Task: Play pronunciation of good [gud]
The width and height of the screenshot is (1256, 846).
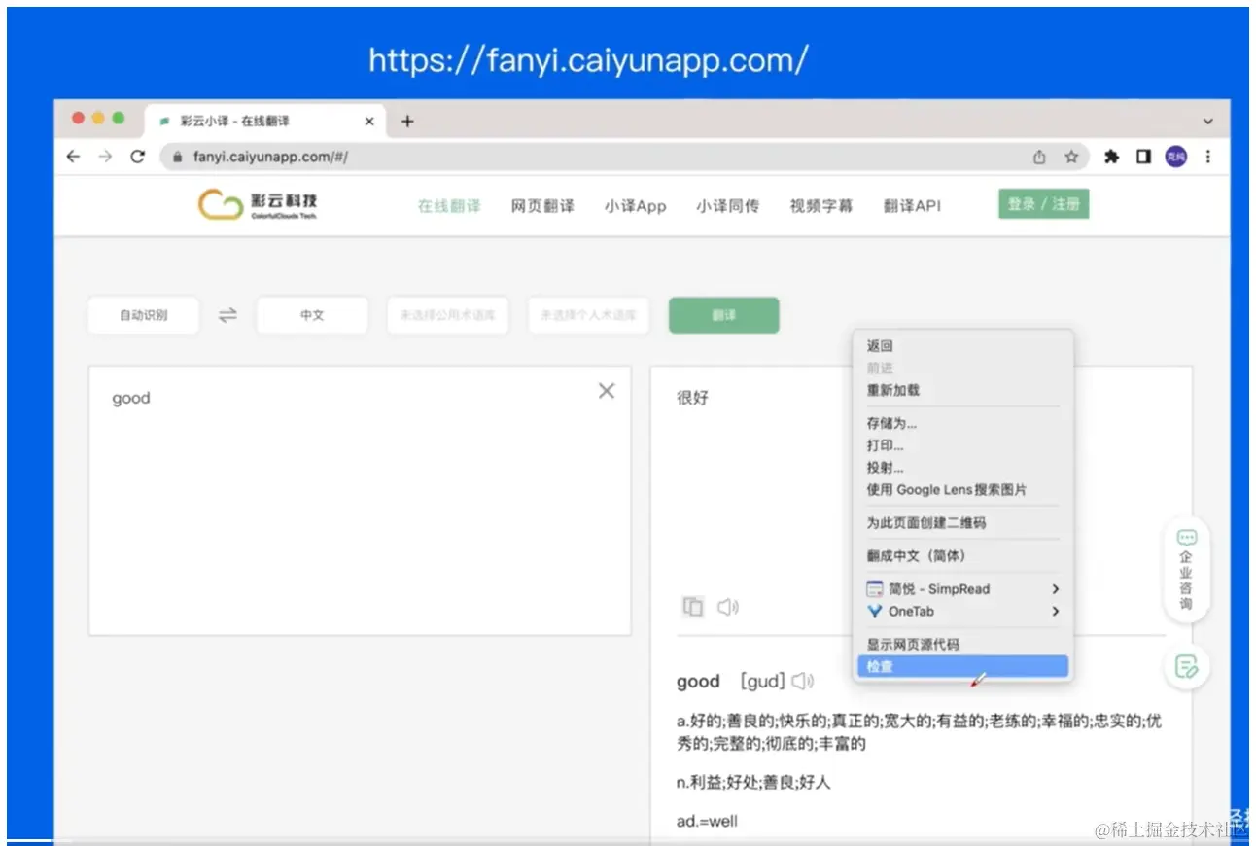Action: [803, 681]
